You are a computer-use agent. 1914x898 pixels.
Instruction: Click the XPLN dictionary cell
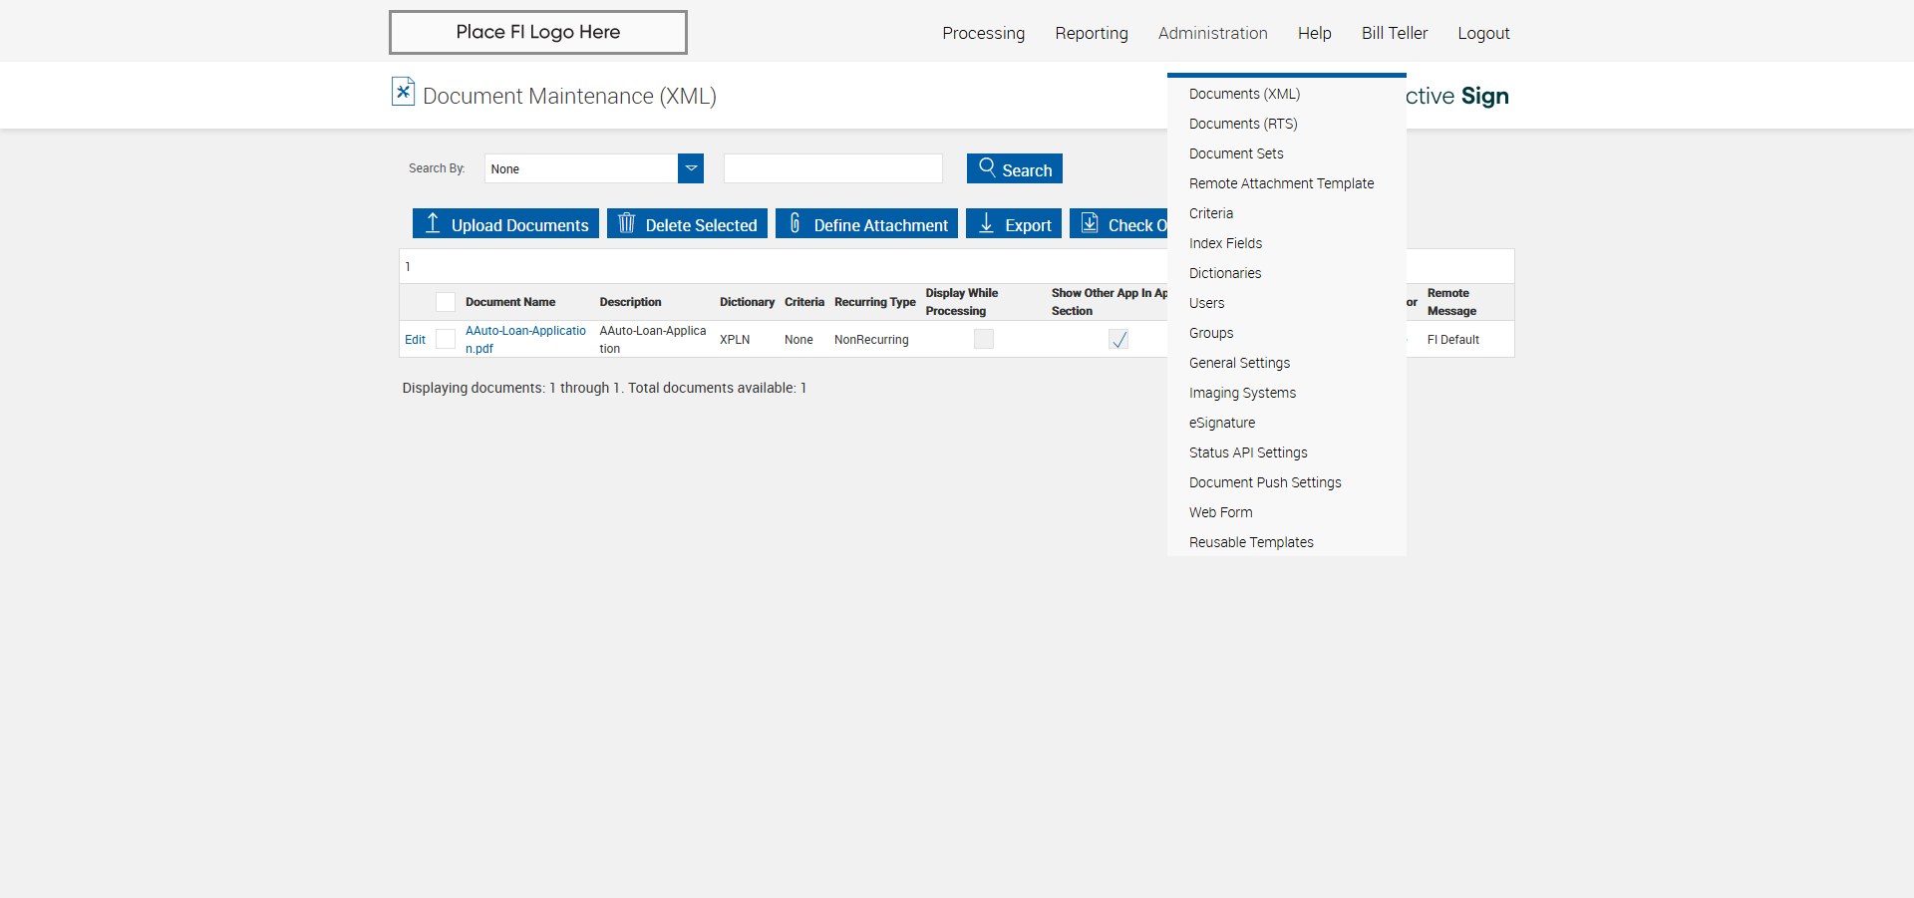735,340
